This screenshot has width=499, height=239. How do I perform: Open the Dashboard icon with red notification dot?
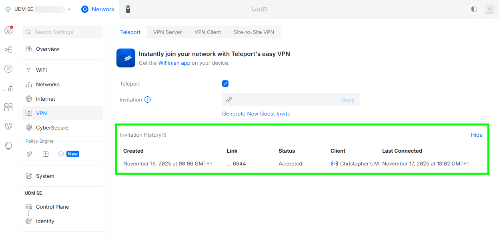coord(8,30)
